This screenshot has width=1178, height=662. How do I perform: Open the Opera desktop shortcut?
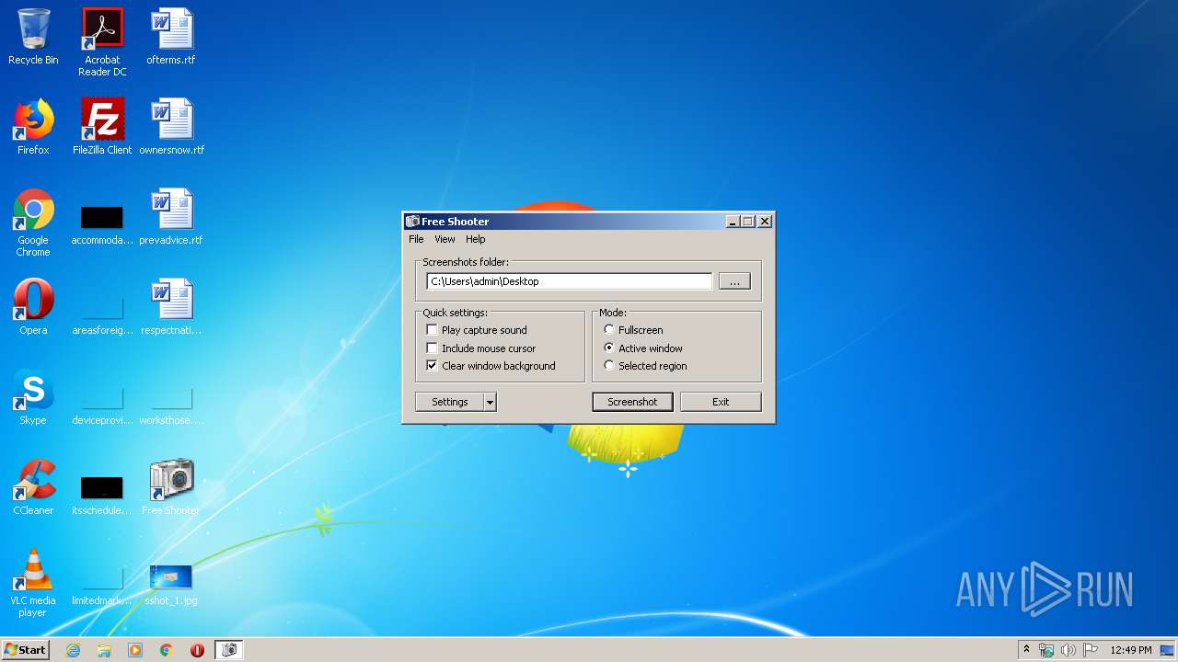(x=33, y=307)
